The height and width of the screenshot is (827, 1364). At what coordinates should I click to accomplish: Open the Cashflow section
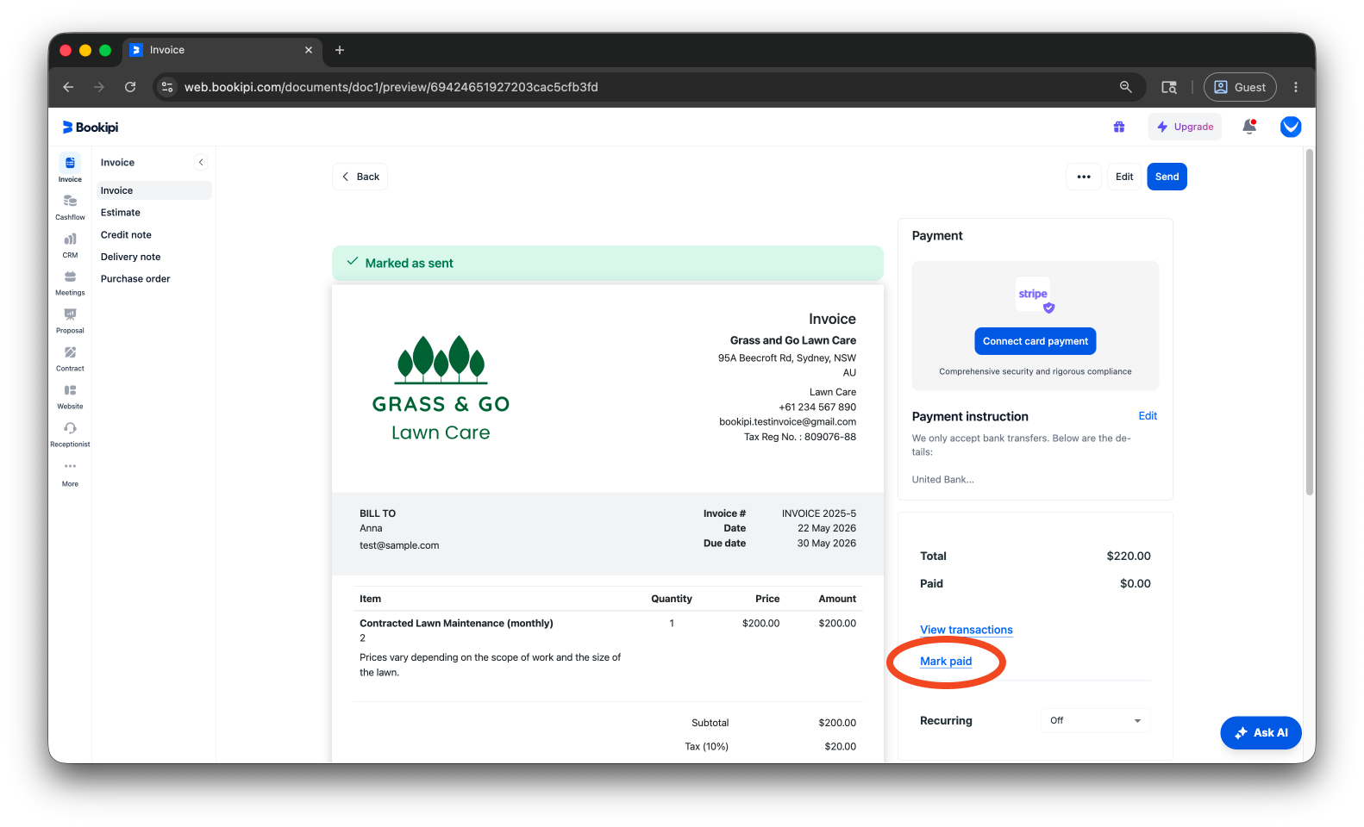pos(70,207)
